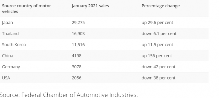219x98 pixels.
Task: Click 'down 42 per cent' cell
Action: 159,67
